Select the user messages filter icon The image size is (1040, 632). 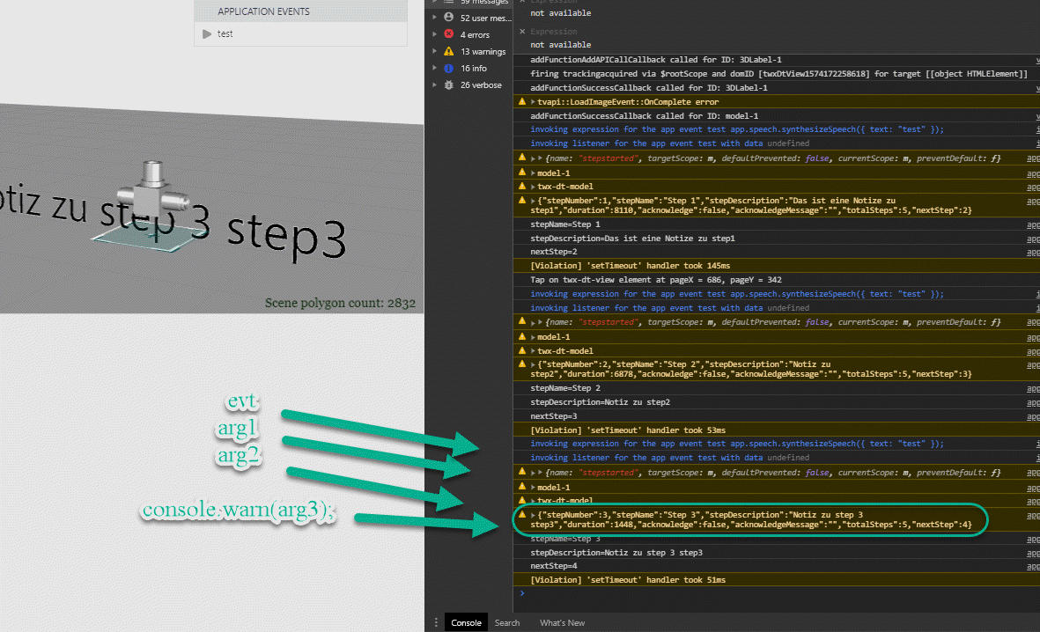(x=448, y=18)
